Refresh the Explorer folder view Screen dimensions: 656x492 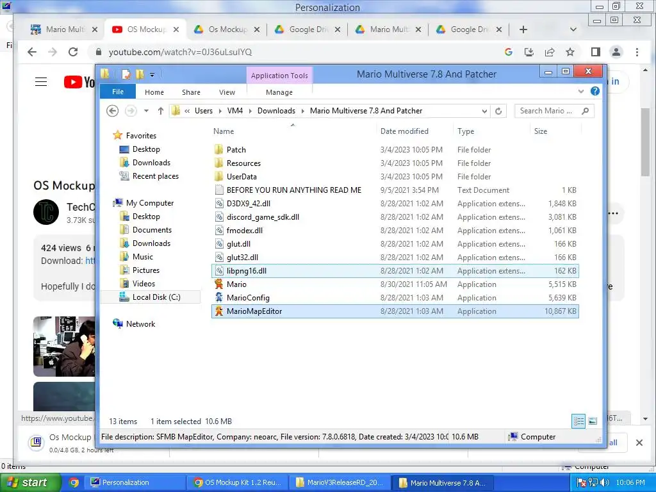[x=498, y=111]
